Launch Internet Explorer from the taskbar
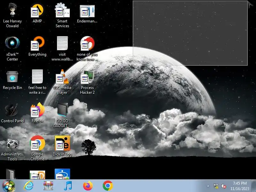The height and width of the screenshot is (192, 256). pyautogui.click(x=28, y=186)
